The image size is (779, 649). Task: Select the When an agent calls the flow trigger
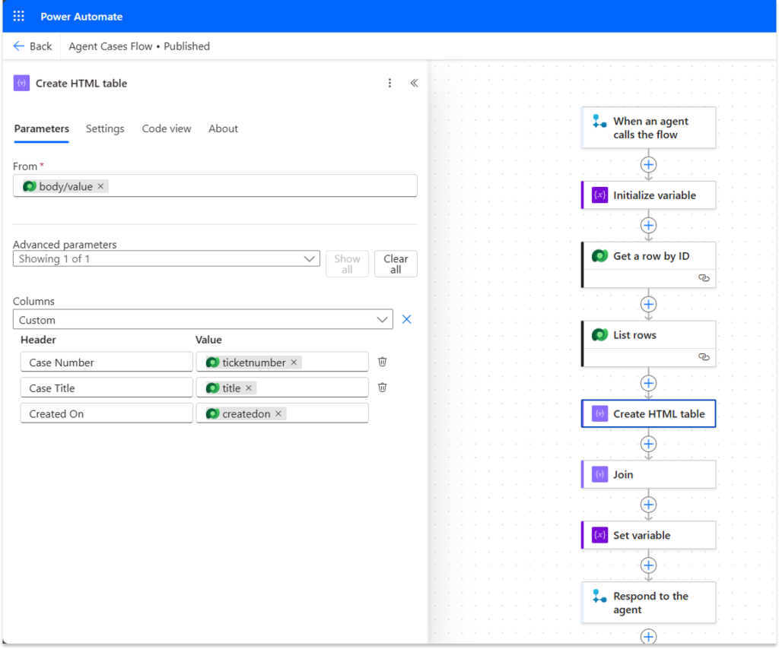[648, 128]
